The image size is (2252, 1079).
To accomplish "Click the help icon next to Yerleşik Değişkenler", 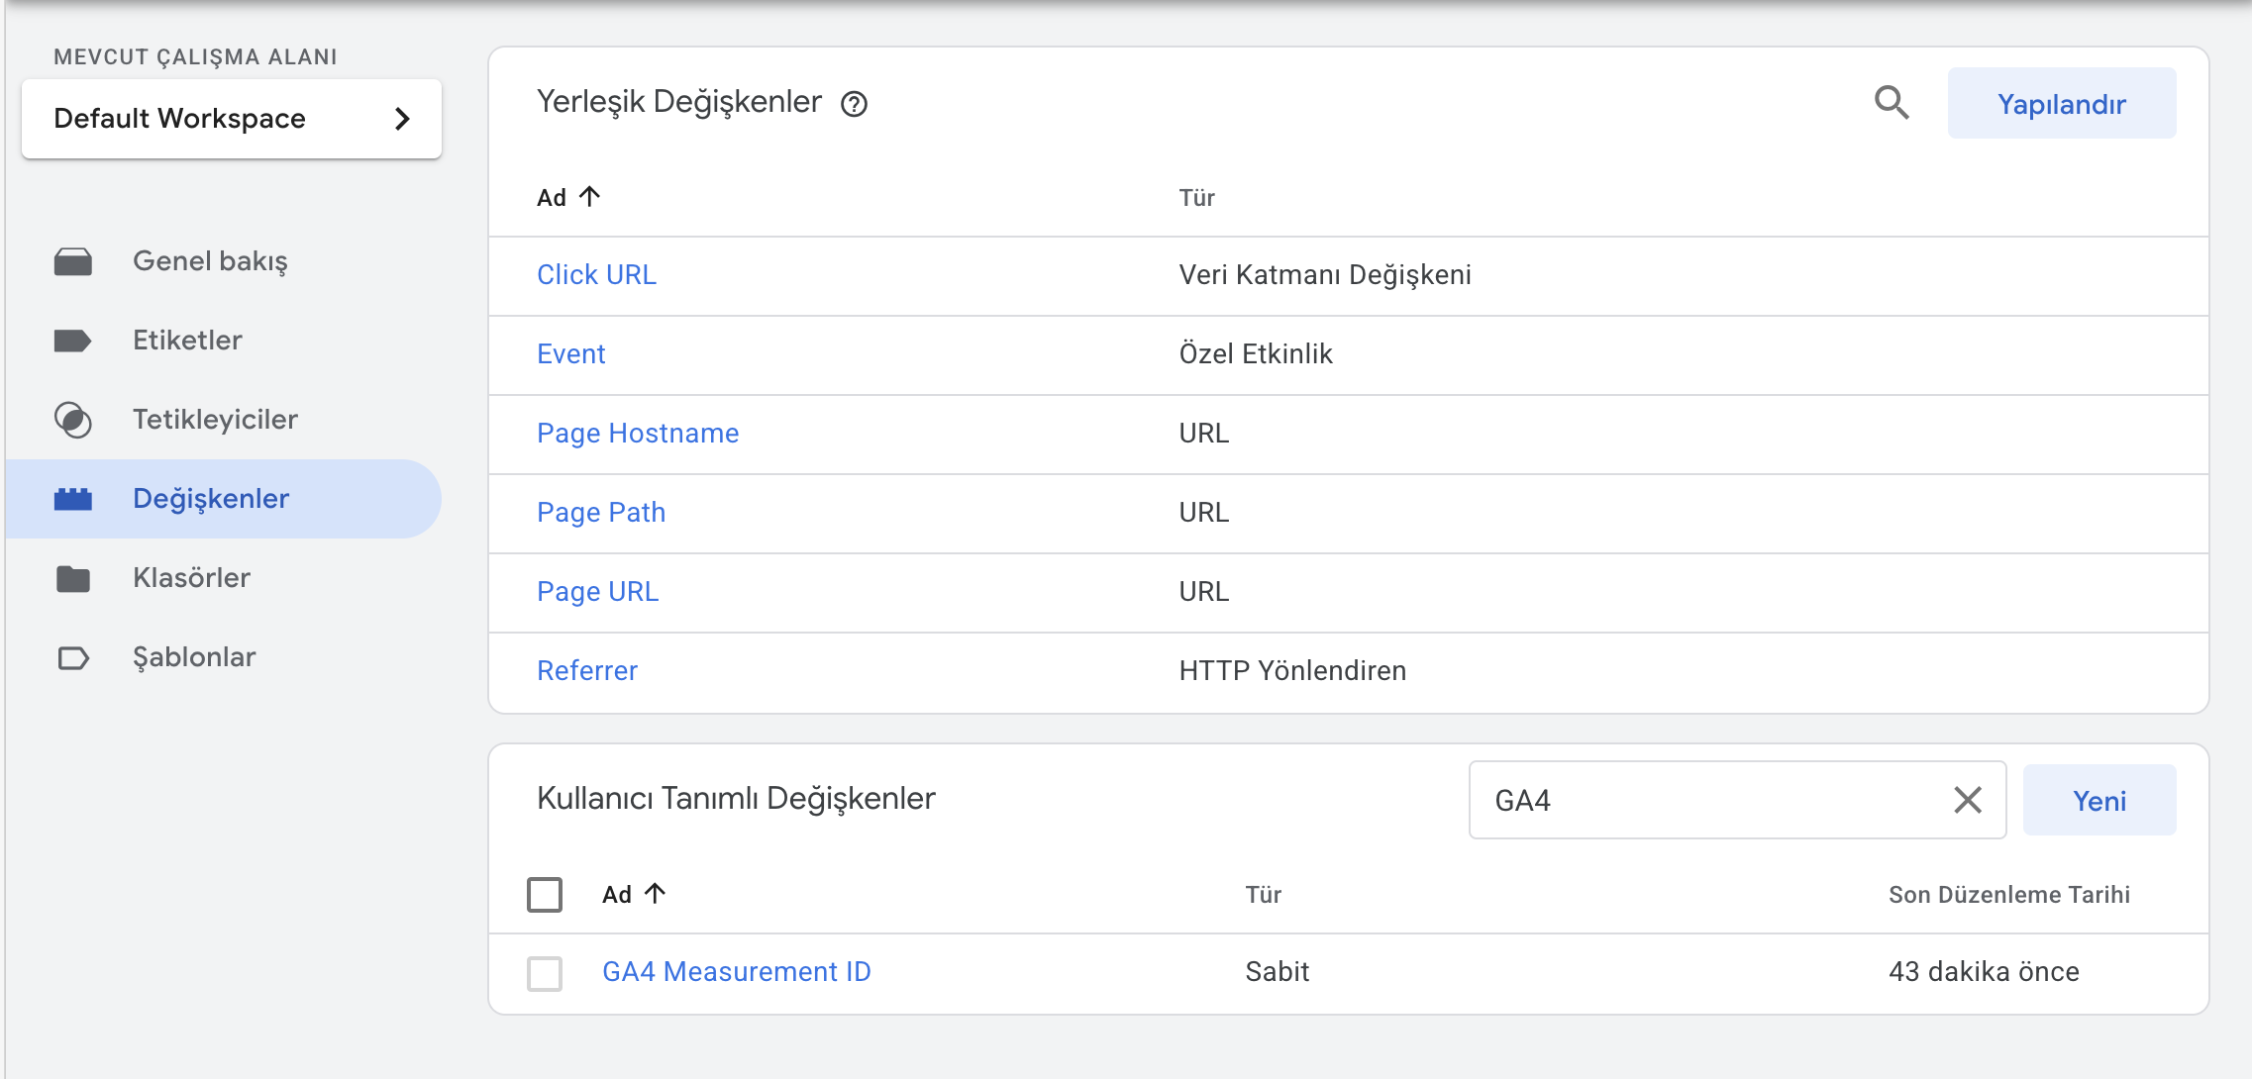I will 855,103.
